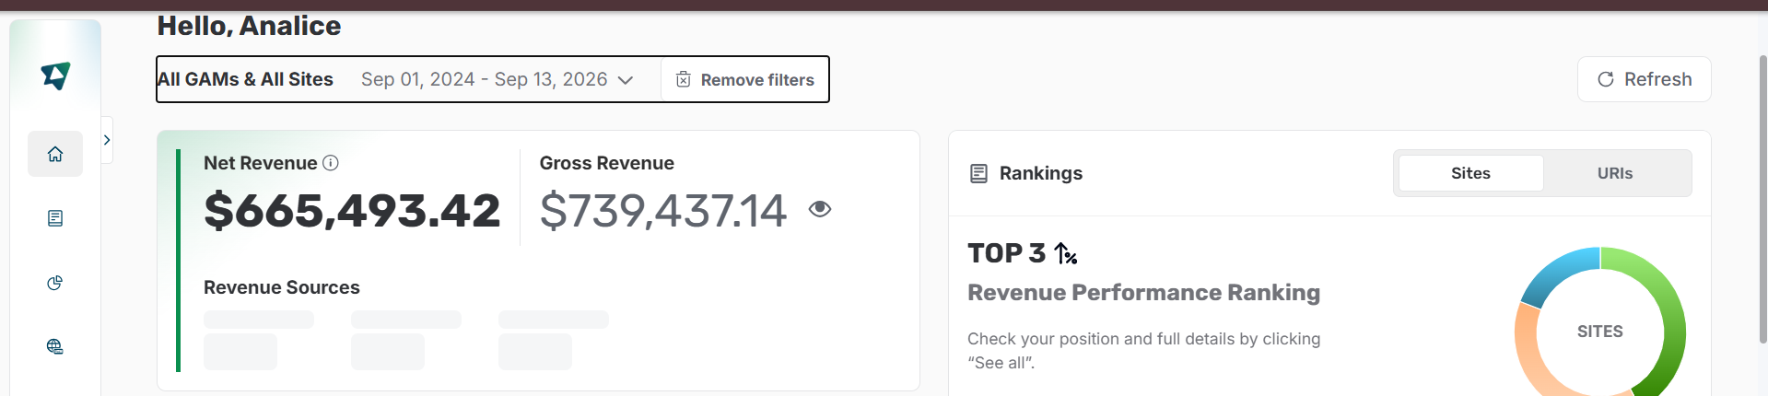Viewport: 1768px width, 396px height.
Task: Click the All GAMs & All Sites filter
Action: tap(246, 79)
